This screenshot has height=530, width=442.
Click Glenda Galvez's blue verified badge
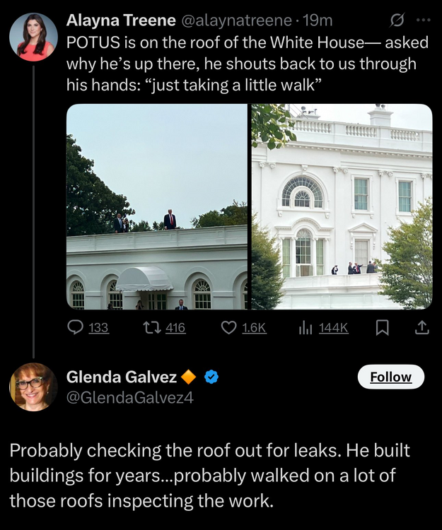pos(211,377)
